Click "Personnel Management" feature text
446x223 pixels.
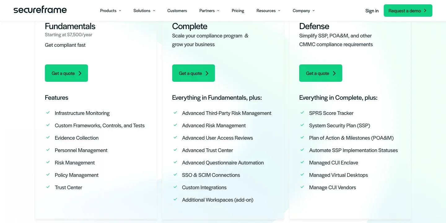[81, 150]
